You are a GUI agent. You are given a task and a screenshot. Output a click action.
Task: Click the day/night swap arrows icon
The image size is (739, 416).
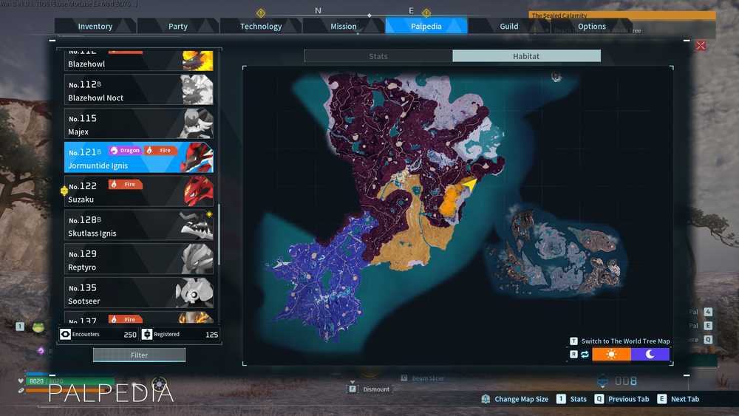pos(585,354)
